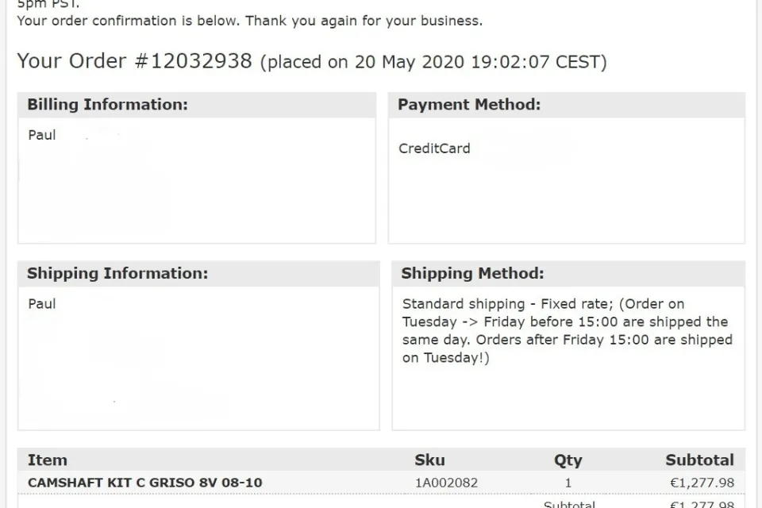Click the Sku column header
Viewport: 762px width, 508px height.
point(429,460)
